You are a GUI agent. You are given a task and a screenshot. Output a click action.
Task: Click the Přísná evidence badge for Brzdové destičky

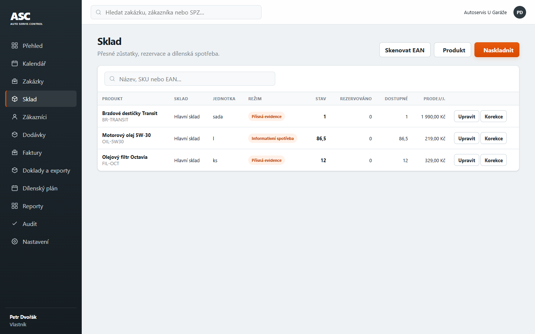266,117
